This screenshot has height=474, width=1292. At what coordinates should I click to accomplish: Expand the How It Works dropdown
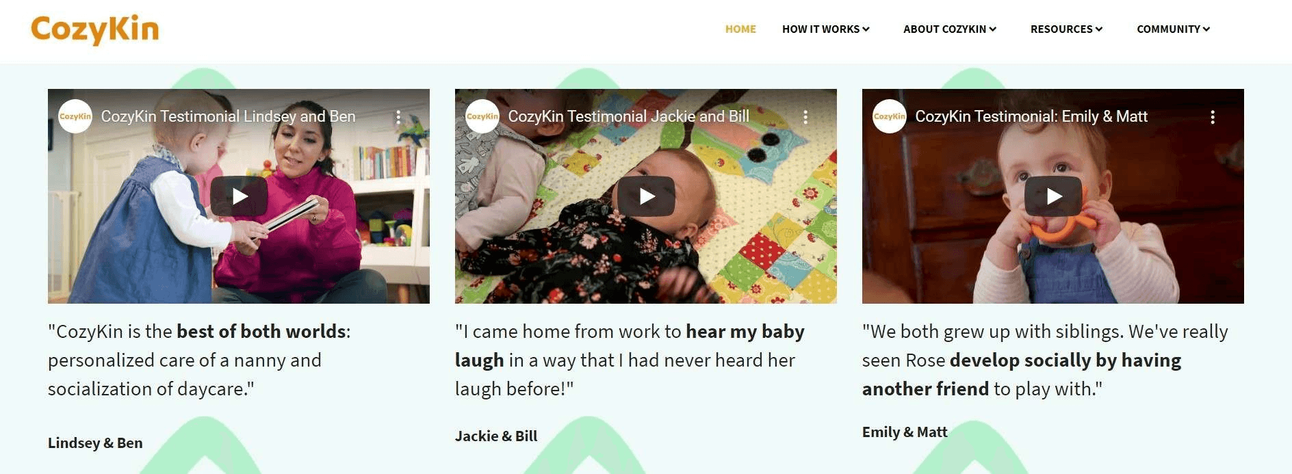(826, 29)
